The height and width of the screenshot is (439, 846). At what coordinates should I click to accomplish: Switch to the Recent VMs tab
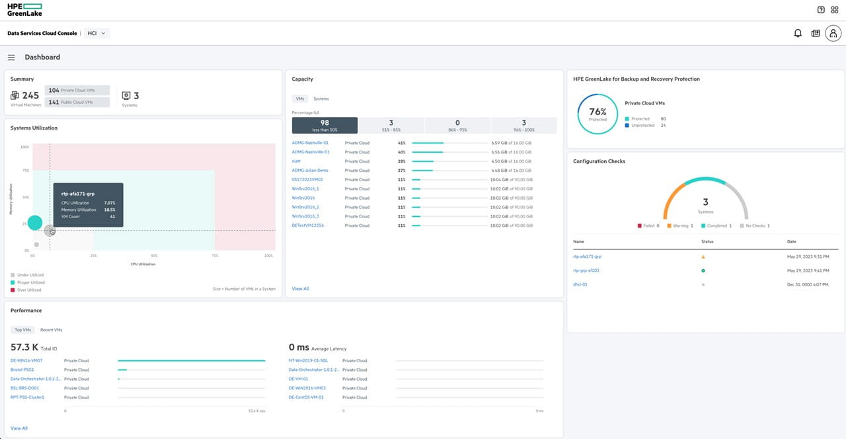(52, 329)
